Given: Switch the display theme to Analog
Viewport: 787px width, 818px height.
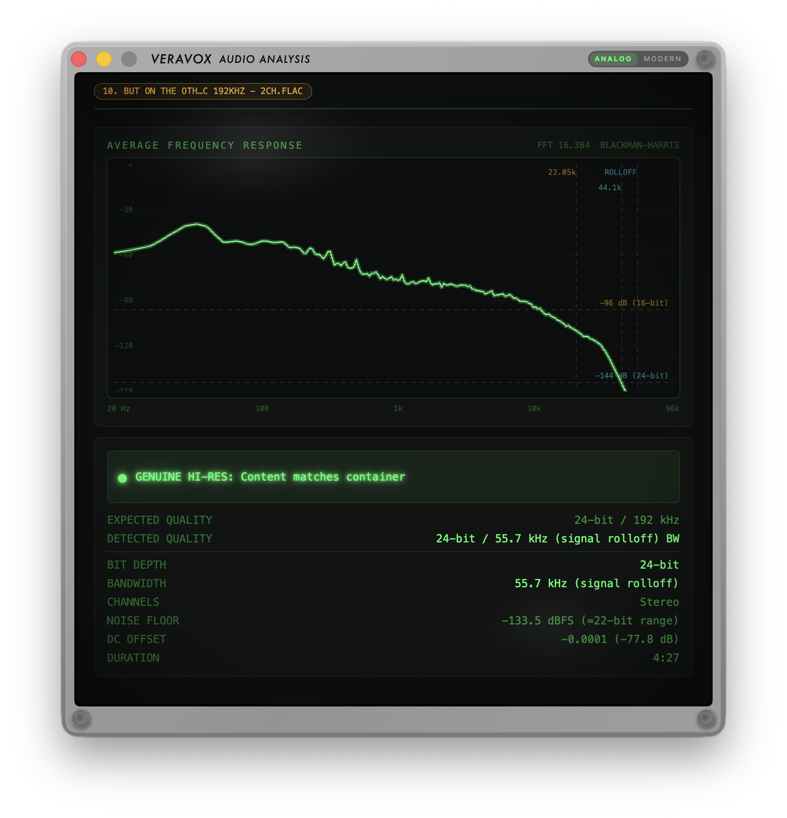Looking at the screenshot, I should (613, 59).
